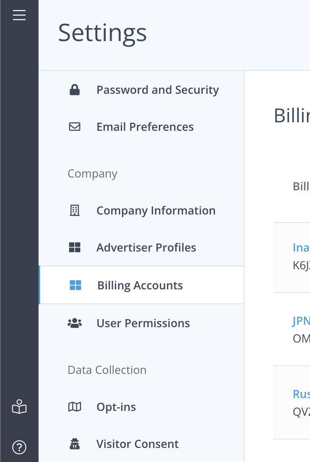This screenshot has height=462, width=310.
Task: Open Password and Security settings
Action: click(141, 90)
